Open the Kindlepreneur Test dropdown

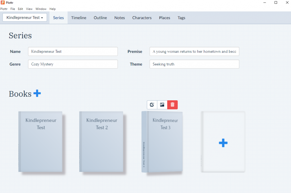pyautogui.click(x=25, y=17)
